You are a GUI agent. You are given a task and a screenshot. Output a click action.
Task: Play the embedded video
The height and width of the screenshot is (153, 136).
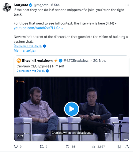72,109
